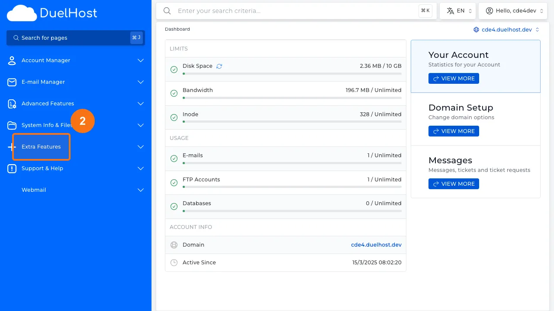Click the System Info & Files folder icon
Viewport: 554px width, 311px height.
12,125
